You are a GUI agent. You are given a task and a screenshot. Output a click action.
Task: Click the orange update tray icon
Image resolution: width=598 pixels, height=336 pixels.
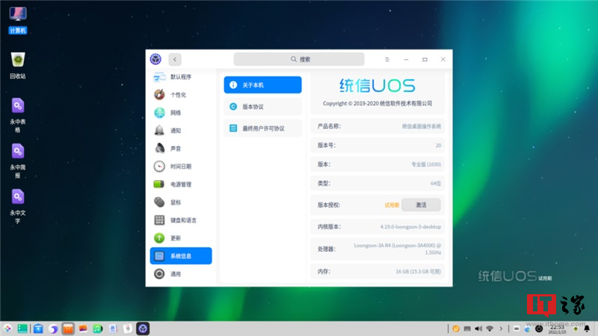(x=456, y=329)
